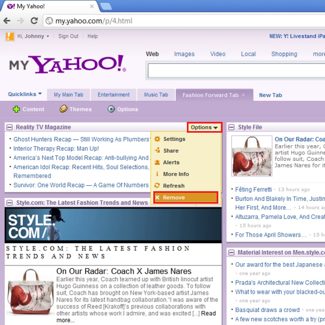Select the Shopping search category
The height and width of the screenshot is (325, 325).
(x=284, y=54)
